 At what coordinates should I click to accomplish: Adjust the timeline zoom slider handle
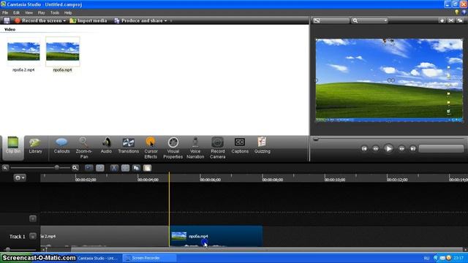point(57,167)
